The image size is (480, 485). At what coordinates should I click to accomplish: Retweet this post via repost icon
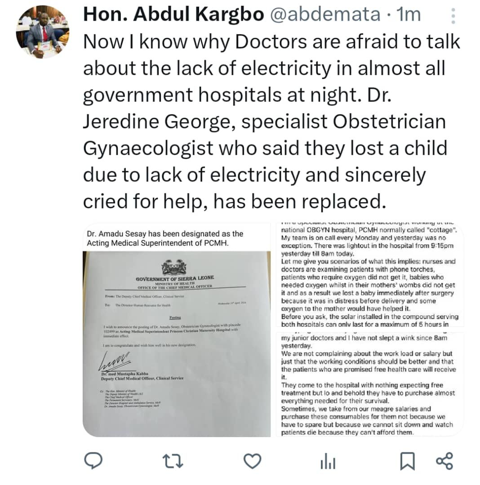(173, 461)
